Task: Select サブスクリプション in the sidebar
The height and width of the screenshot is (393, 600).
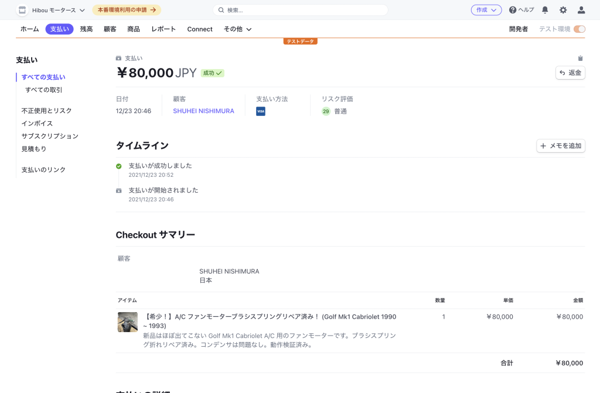Action: click(50, 136)
